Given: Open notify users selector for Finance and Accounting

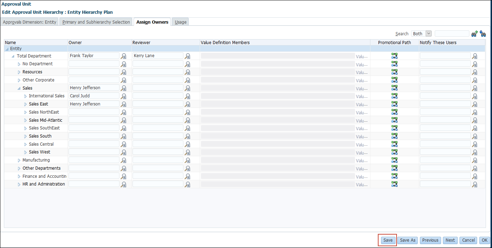Looking at the screenshot, I should pyautogui.click(x=475, y=177).
